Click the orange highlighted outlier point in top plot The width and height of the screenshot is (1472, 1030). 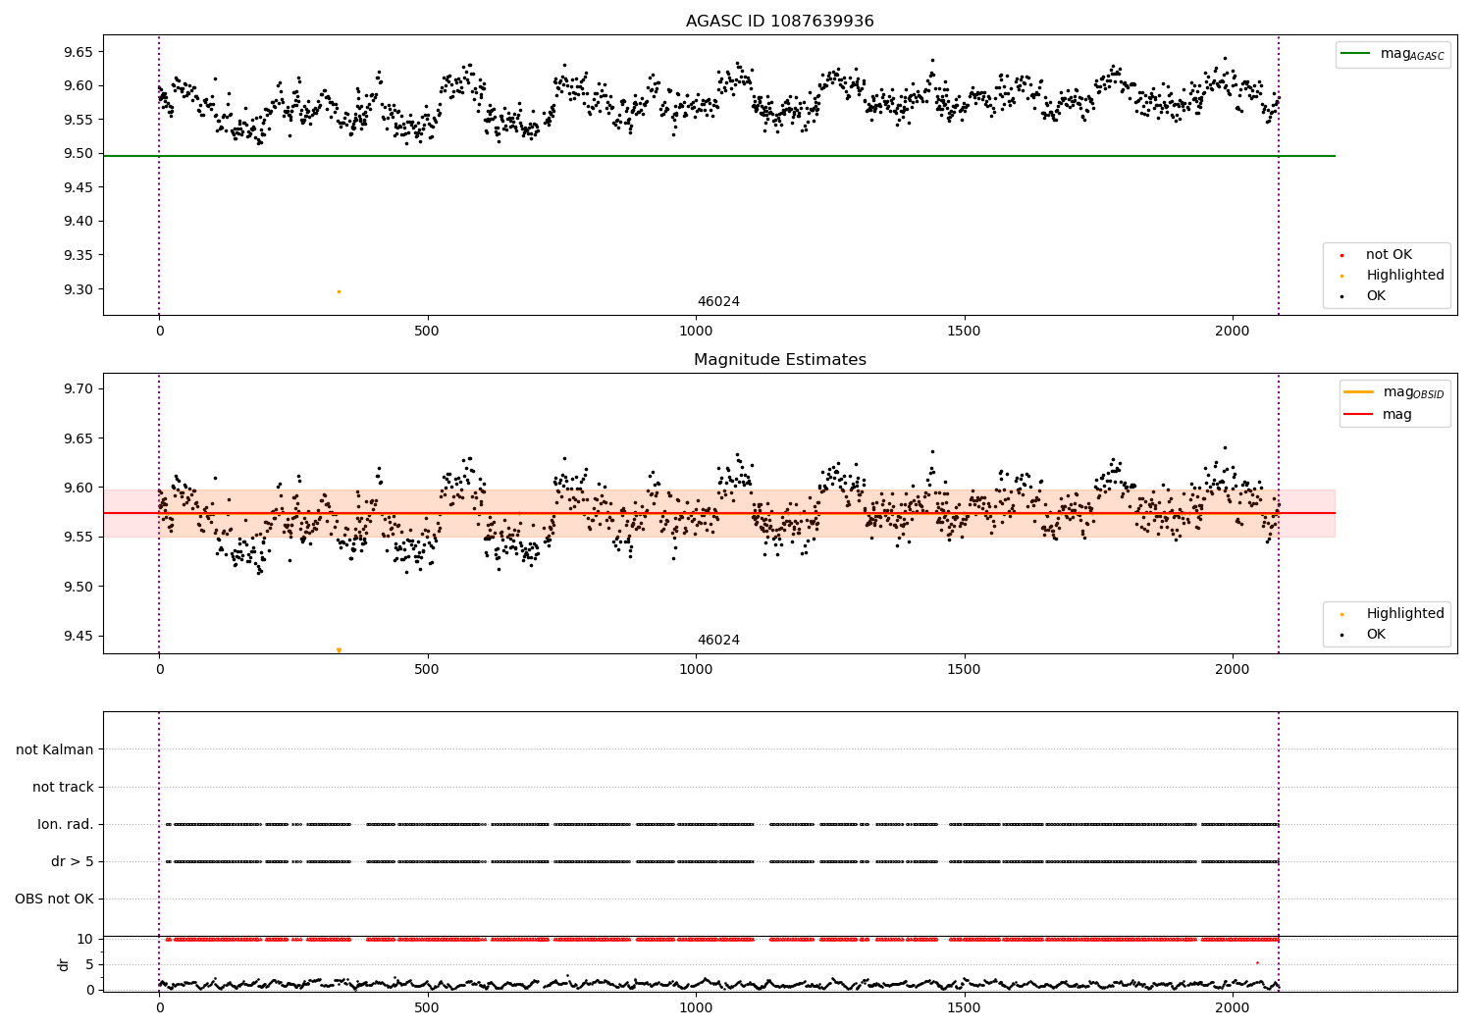[339, 291]
